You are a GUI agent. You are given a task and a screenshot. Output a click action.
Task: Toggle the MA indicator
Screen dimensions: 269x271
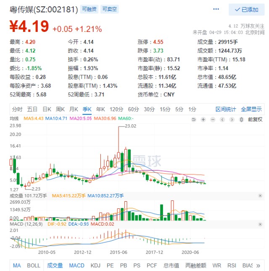pos(17,266)
